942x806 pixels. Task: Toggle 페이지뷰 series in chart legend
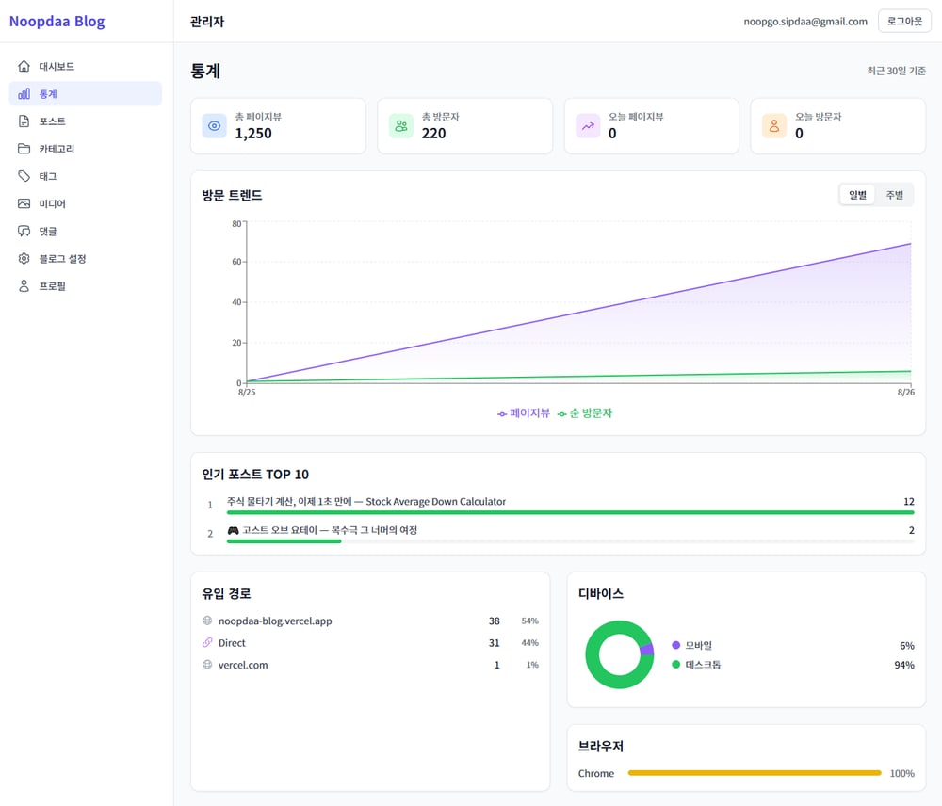pos(523,413)
